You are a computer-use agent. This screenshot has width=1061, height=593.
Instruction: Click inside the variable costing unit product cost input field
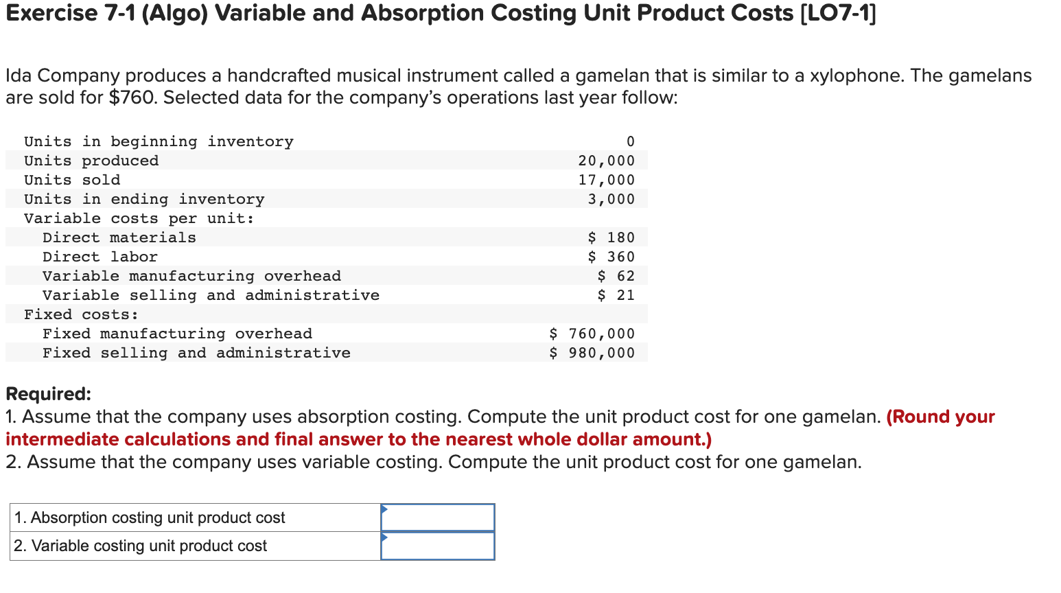pyautogui.click(x=439, y=546)
